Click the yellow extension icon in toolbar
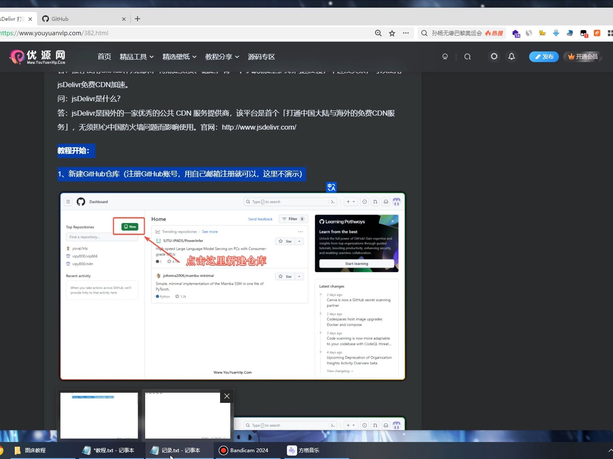This screenshot has width=613, height=459. tap(542, 33)
